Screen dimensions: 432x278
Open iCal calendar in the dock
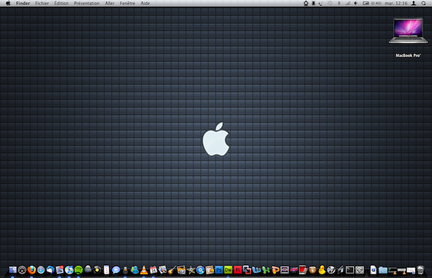tap(153, 270)
